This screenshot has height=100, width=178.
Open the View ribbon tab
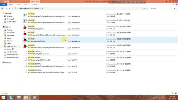[x=26, y=5]
